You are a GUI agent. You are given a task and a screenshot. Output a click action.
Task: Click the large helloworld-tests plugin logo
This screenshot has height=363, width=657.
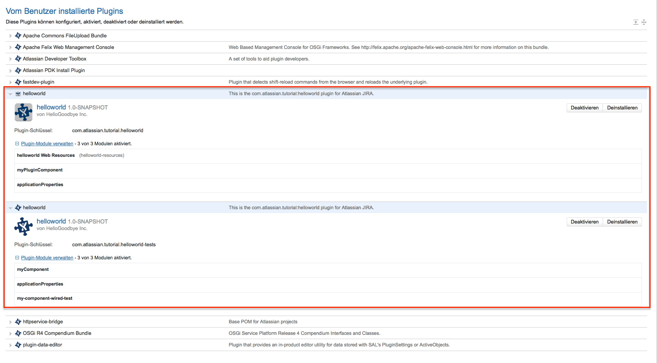pyautogui.click(x=24, y=226)
